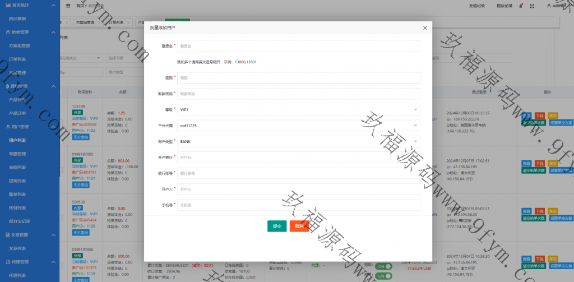Click the fullscreen toggle icon

[x=531, y=6]
